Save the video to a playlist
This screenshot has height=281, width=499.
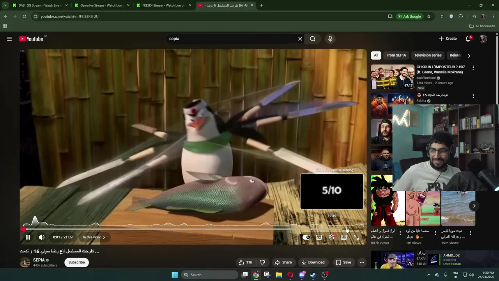[x=343, y=262]
